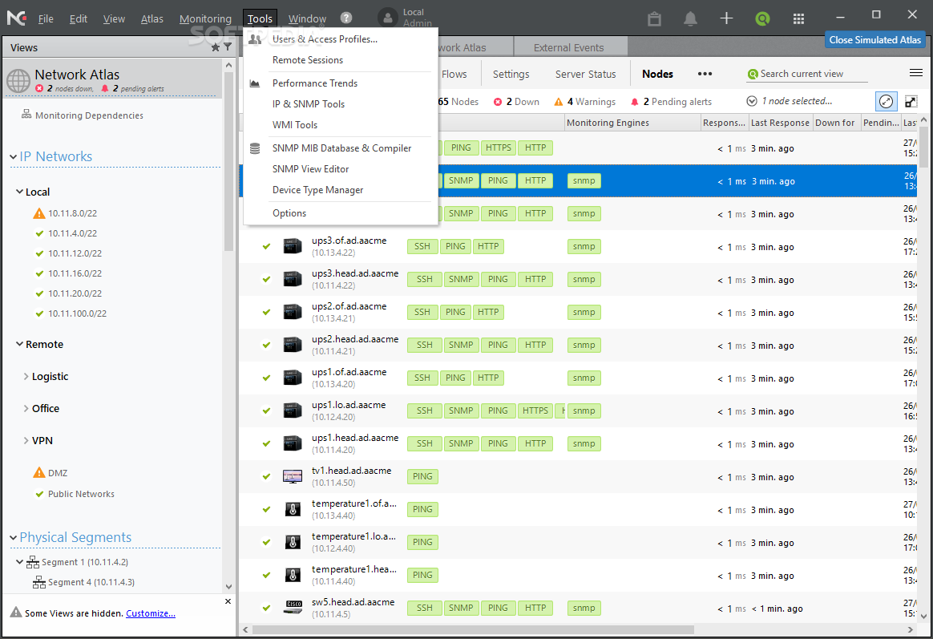Click the 2 Down status filter
Screen dimensions: 933x639
[516, 102]
